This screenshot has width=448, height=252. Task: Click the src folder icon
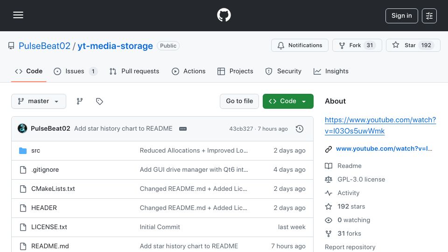coord(23,151)
